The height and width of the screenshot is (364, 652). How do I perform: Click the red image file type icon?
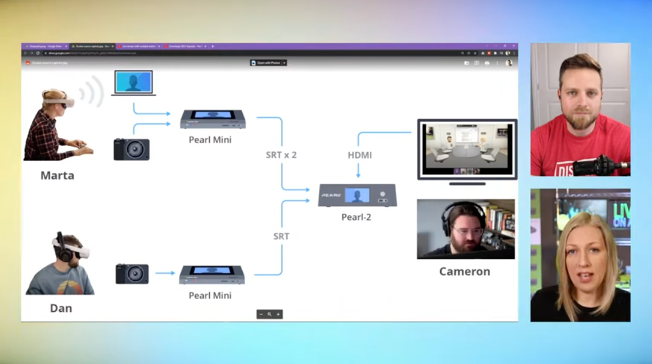27,63
